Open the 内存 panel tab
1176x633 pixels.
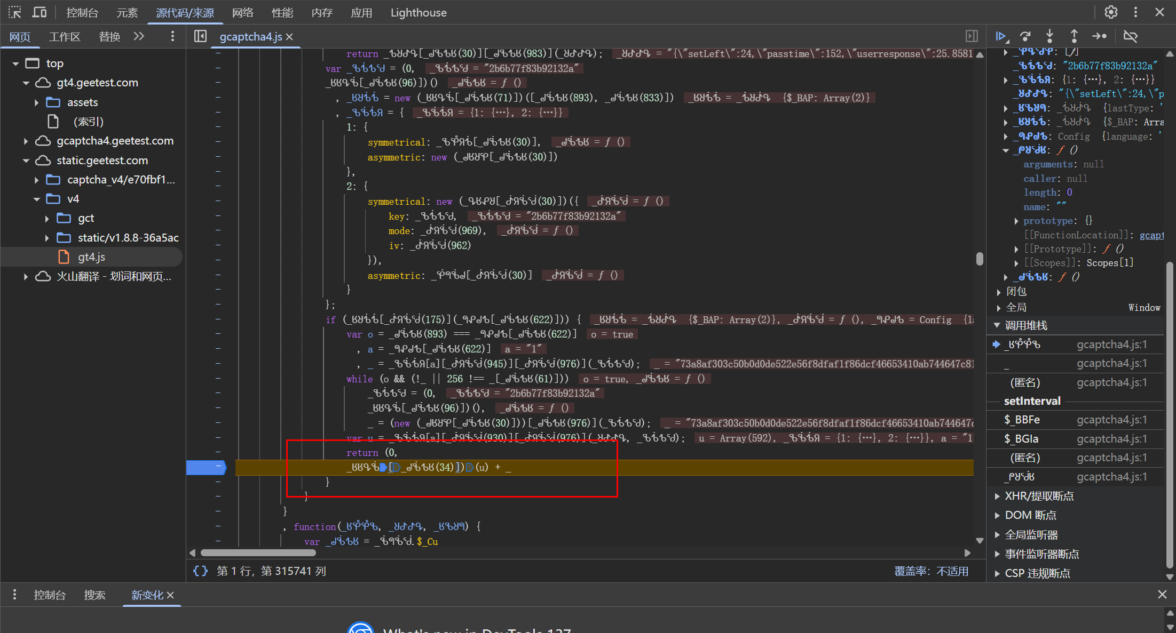point(322,13)
